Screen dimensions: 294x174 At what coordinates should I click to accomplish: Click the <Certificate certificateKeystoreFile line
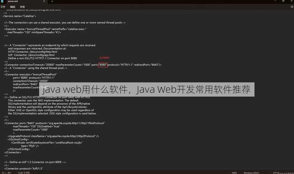click(x=47, y=142)
